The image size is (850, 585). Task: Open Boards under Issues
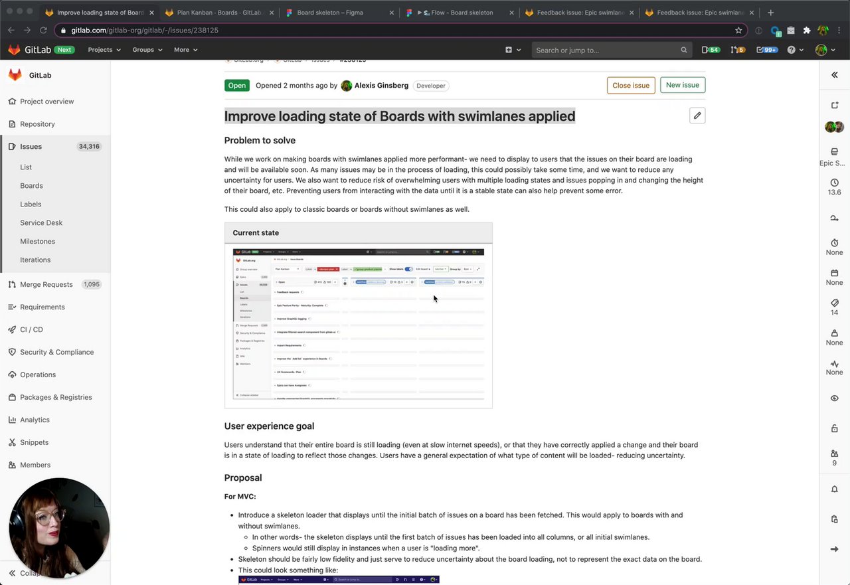click(31, 186)
